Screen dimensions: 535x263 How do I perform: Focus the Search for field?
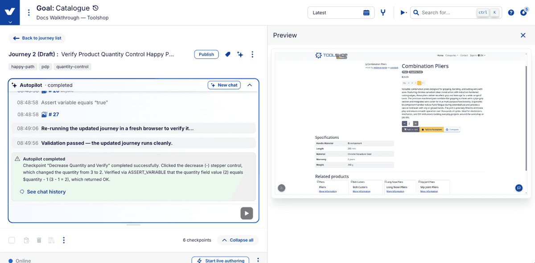(x=456, y=12)
